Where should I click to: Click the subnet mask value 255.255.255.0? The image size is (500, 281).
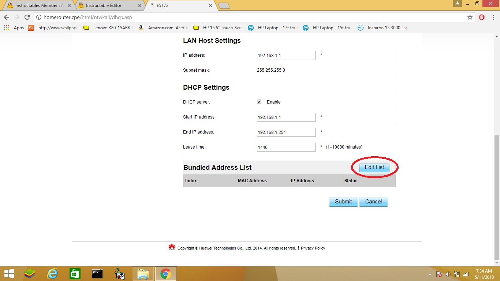[x=271, y=70]
